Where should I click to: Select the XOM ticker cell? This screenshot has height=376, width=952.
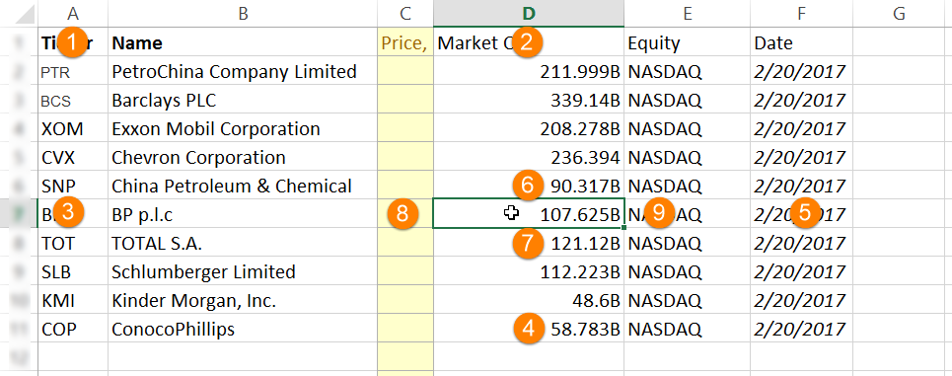point(73,128)
